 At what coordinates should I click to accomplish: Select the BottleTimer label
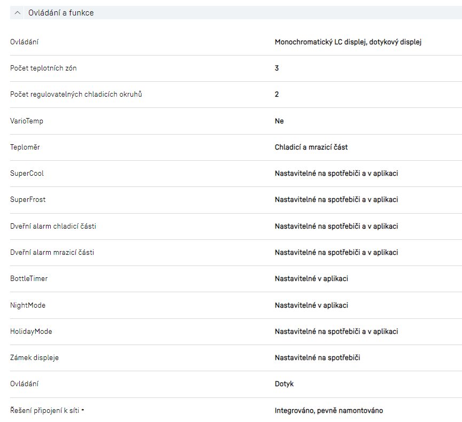(29, 278)
